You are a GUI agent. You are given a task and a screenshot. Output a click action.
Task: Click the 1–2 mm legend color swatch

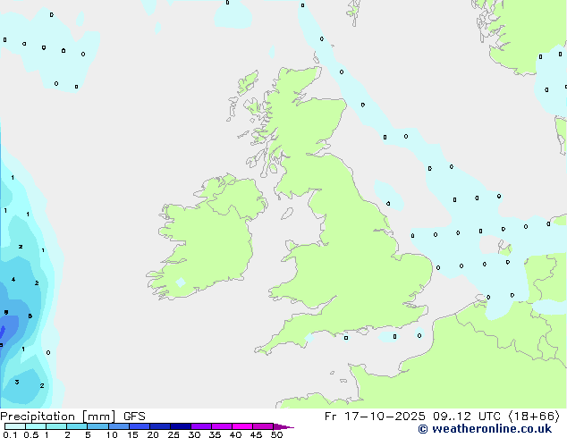[56, 426]
